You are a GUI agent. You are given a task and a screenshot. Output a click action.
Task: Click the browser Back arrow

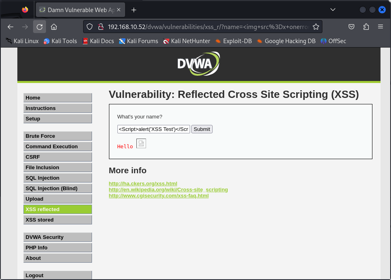click(x=10, y=27)
